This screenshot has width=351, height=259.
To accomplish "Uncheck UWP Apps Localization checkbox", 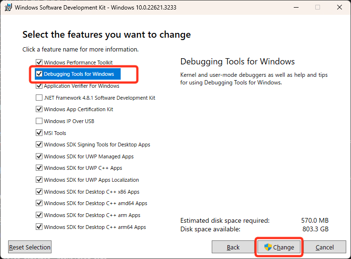I will click(39, 180).
